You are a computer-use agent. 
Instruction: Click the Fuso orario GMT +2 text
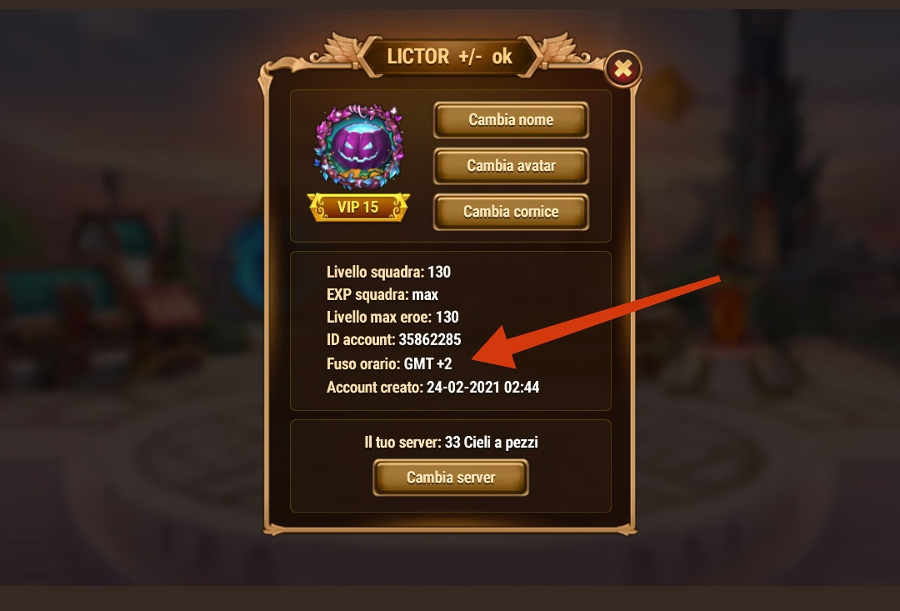tap(389, 363)
